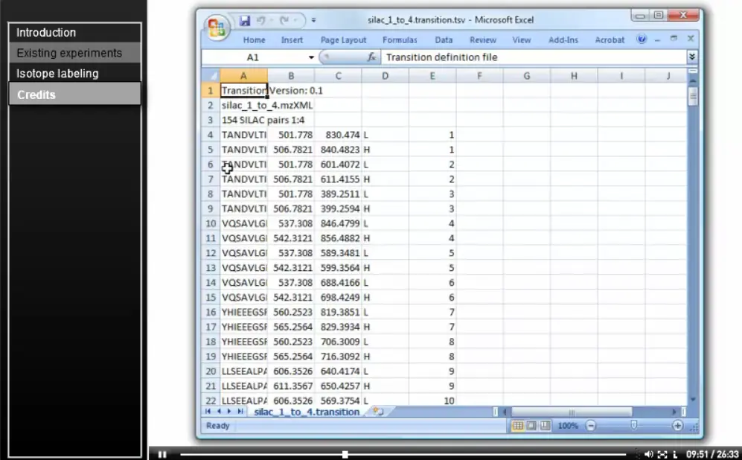Open the Formulas ribbon tab
Image resolution: width=742 pixels, height=460 pixels.
pyautogui.click(x=400, y=40)
